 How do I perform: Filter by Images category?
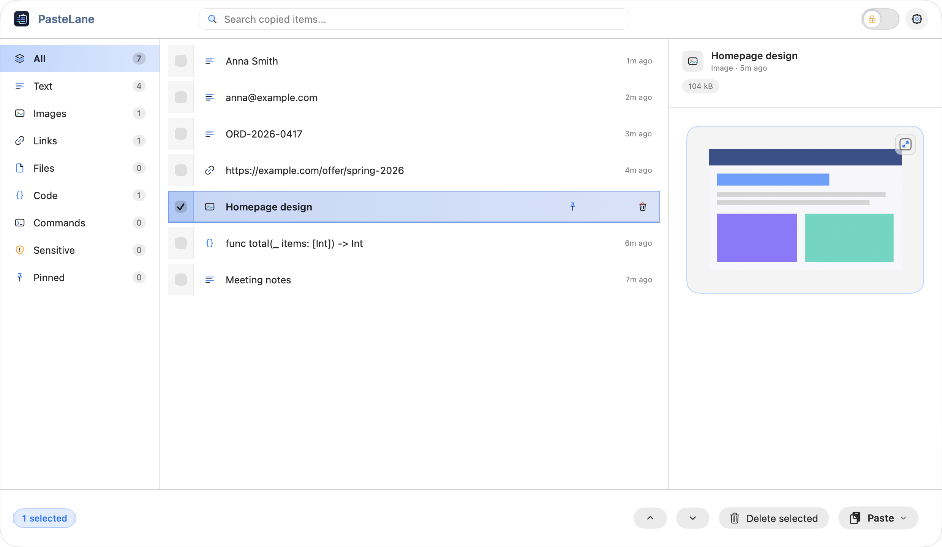pyautogui.click(x=80, y=113)
